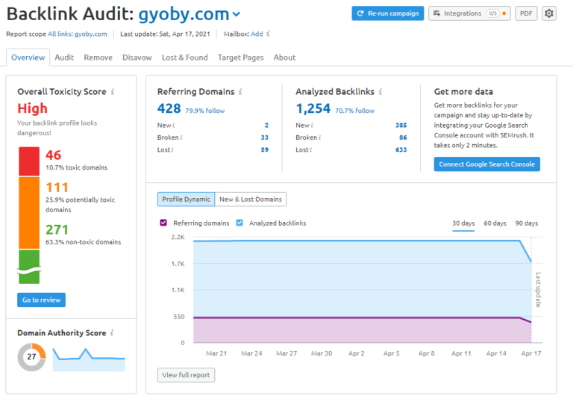Click the Mailbox Add link
The width and height of the screenshot is (573, 399).
tap(257, 34)
